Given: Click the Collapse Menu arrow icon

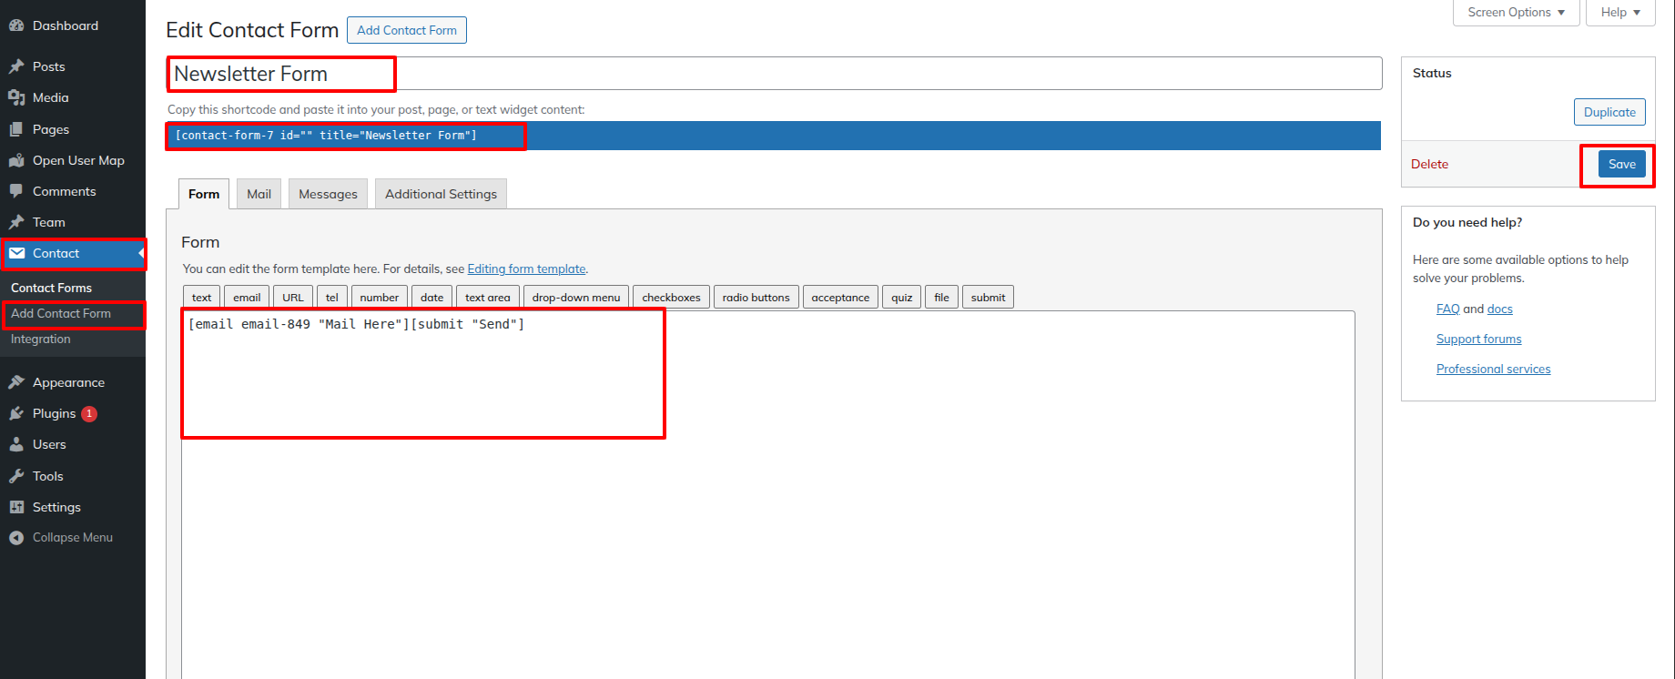Looking at the screenshot, I should point(16,538).
